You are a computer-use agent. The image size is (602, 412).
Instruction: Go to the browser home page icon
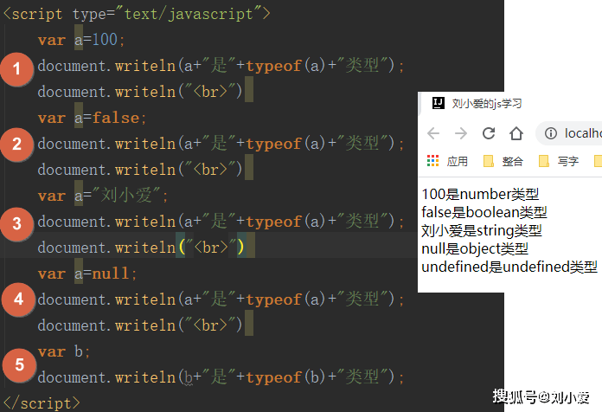tap(516, 133)
